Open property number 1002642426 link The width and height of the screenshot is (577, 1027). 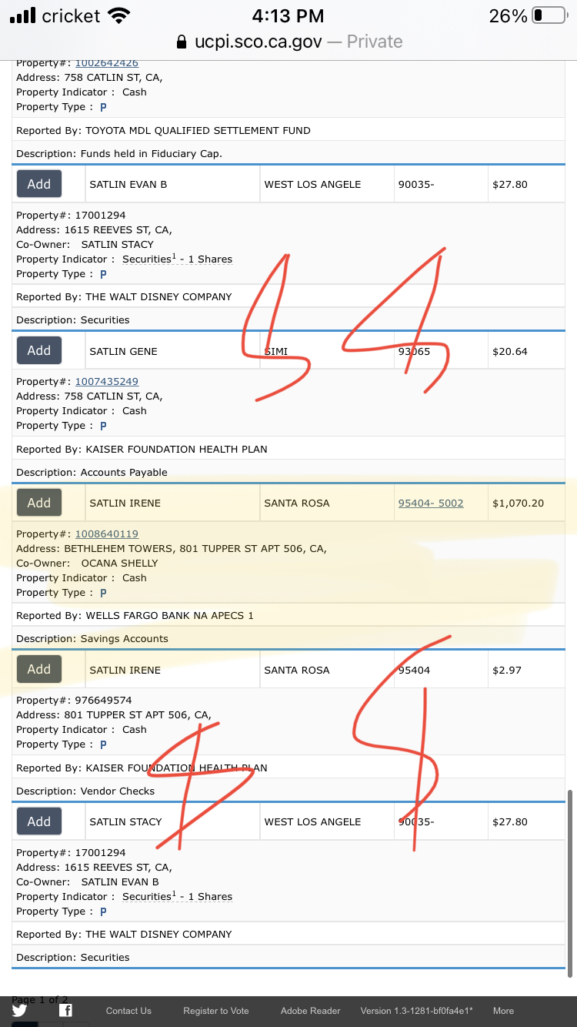[106, 63]
